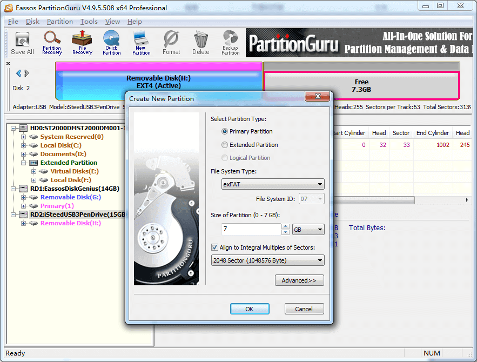The width and height of the screenshot is (477, 362).
Task: Start Quick Partition tool
Action: [x=112, y=43]
